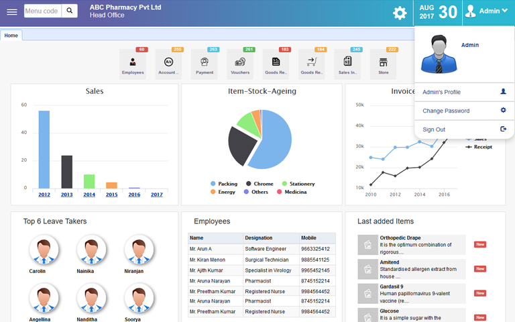
Task: Click the Amitend item thumbnail
Action: tap(368, 269)
